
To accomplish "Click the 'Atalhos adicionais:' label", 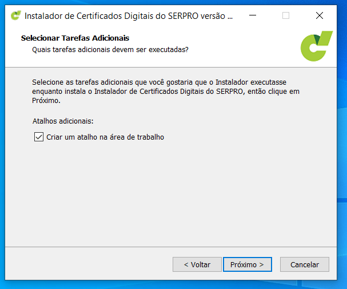I will click(x=63, y=121).
